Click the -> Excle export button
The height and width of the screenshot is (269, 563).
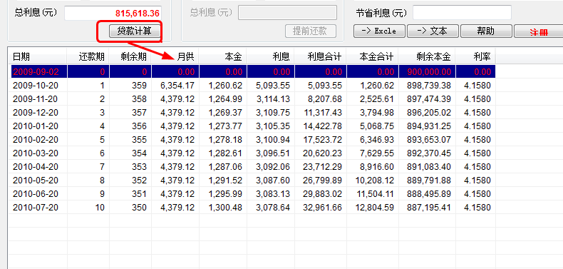pyautogui.click(x=380, y=31)
